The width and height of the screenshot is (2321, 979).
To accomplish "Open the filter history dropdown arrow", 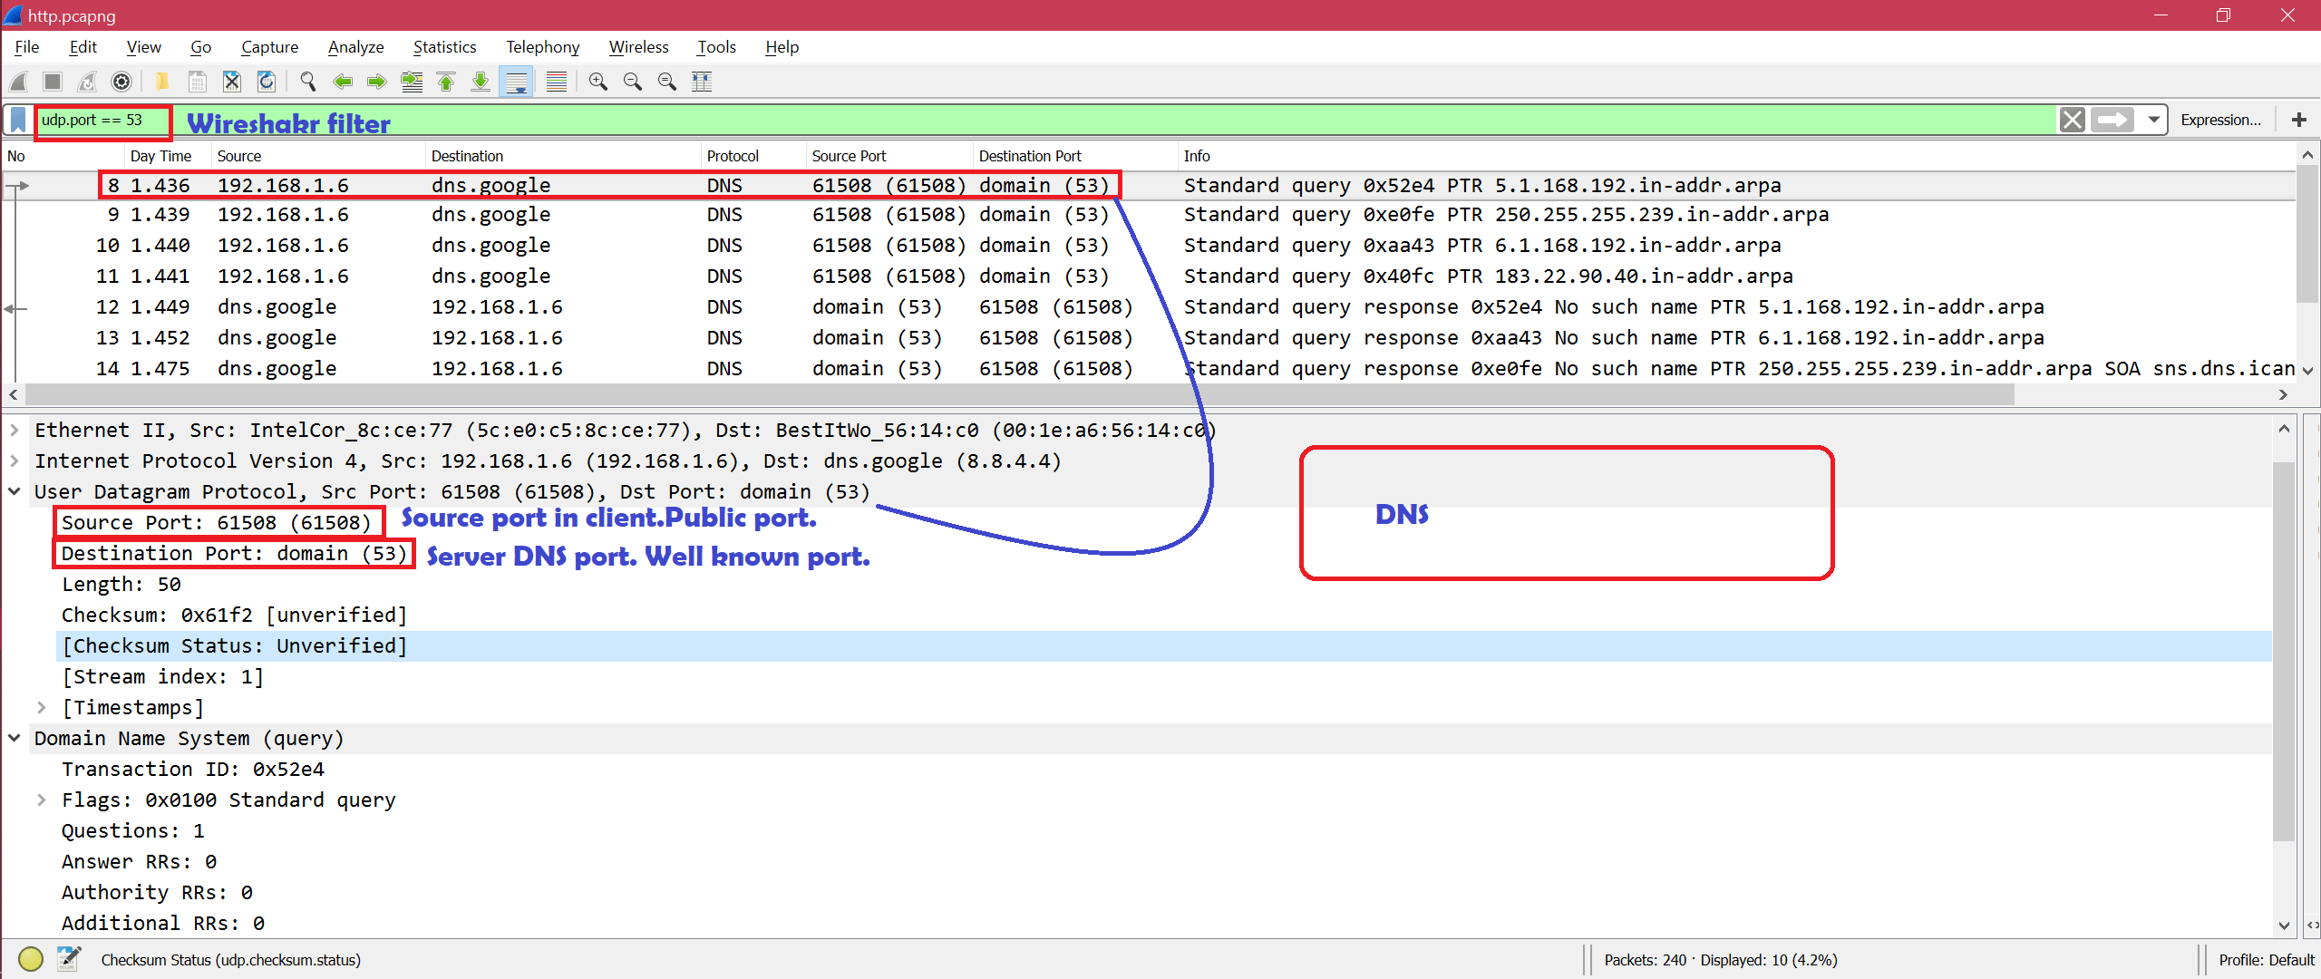I will click(x=2153, y=120).
